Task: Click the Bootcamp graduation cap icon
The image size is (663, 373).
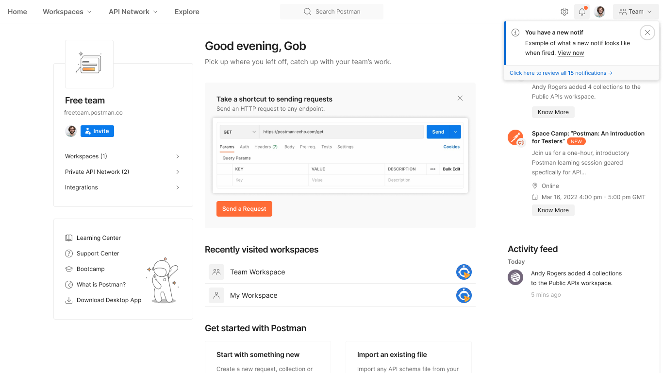Action: 68,269
